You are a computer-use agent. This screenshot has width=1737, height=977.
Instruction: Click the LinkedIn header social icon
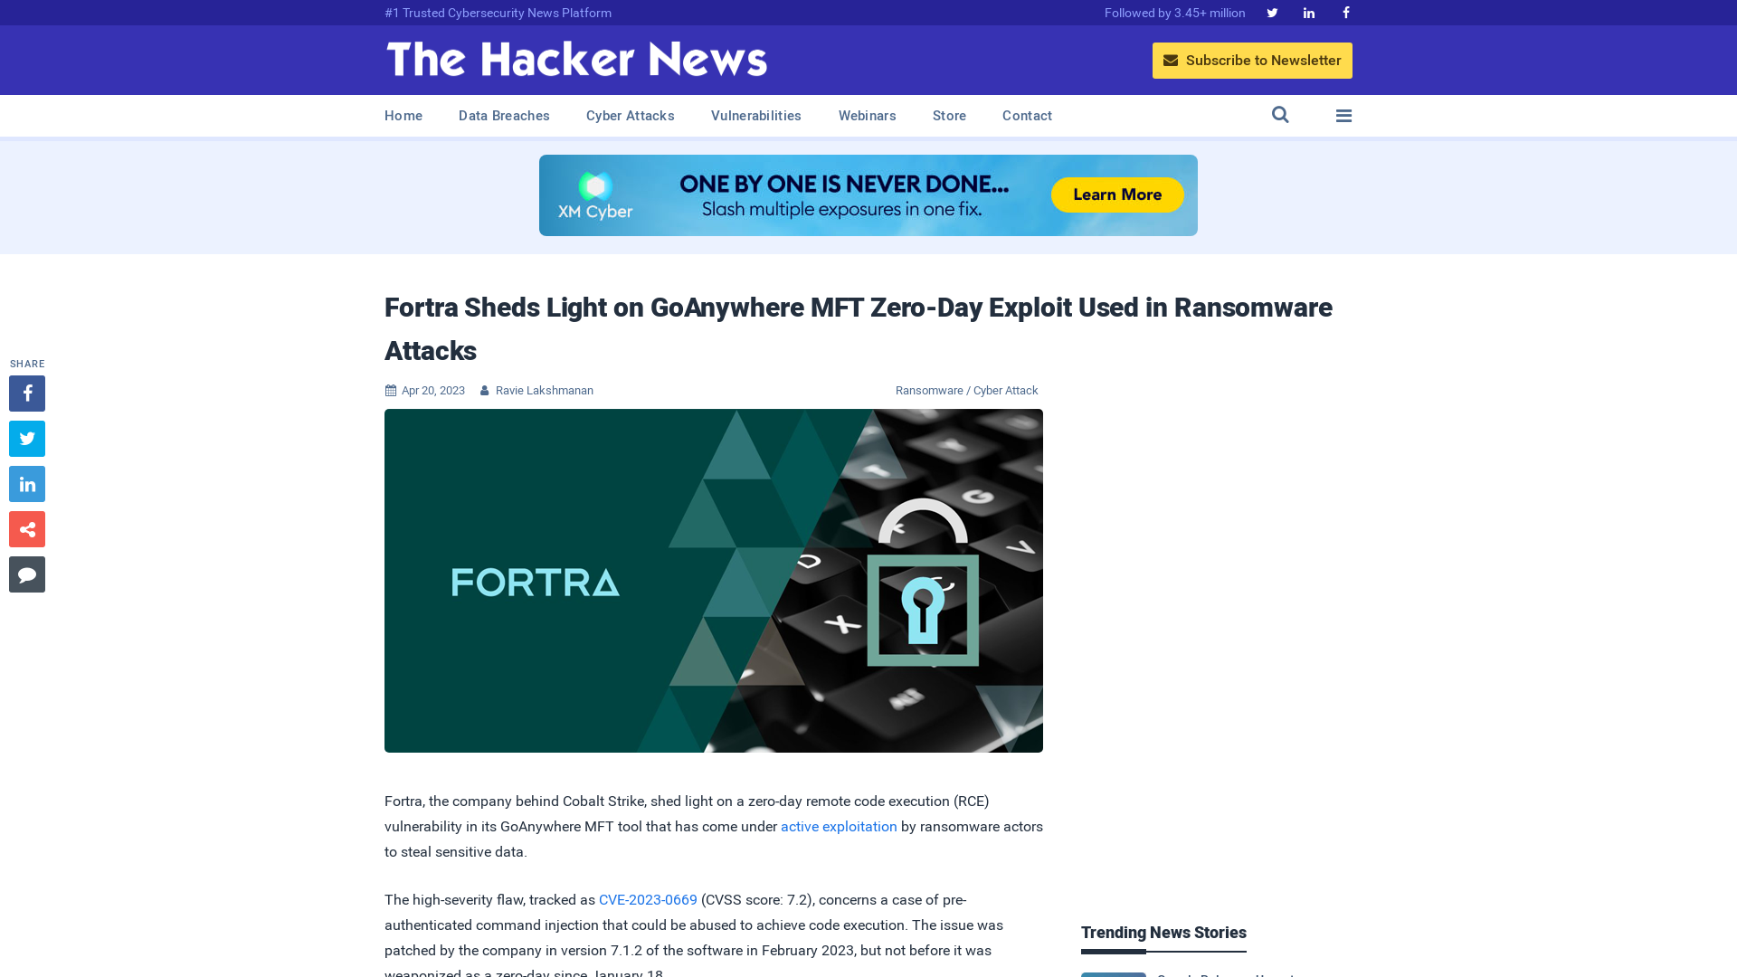(1309, 12)
